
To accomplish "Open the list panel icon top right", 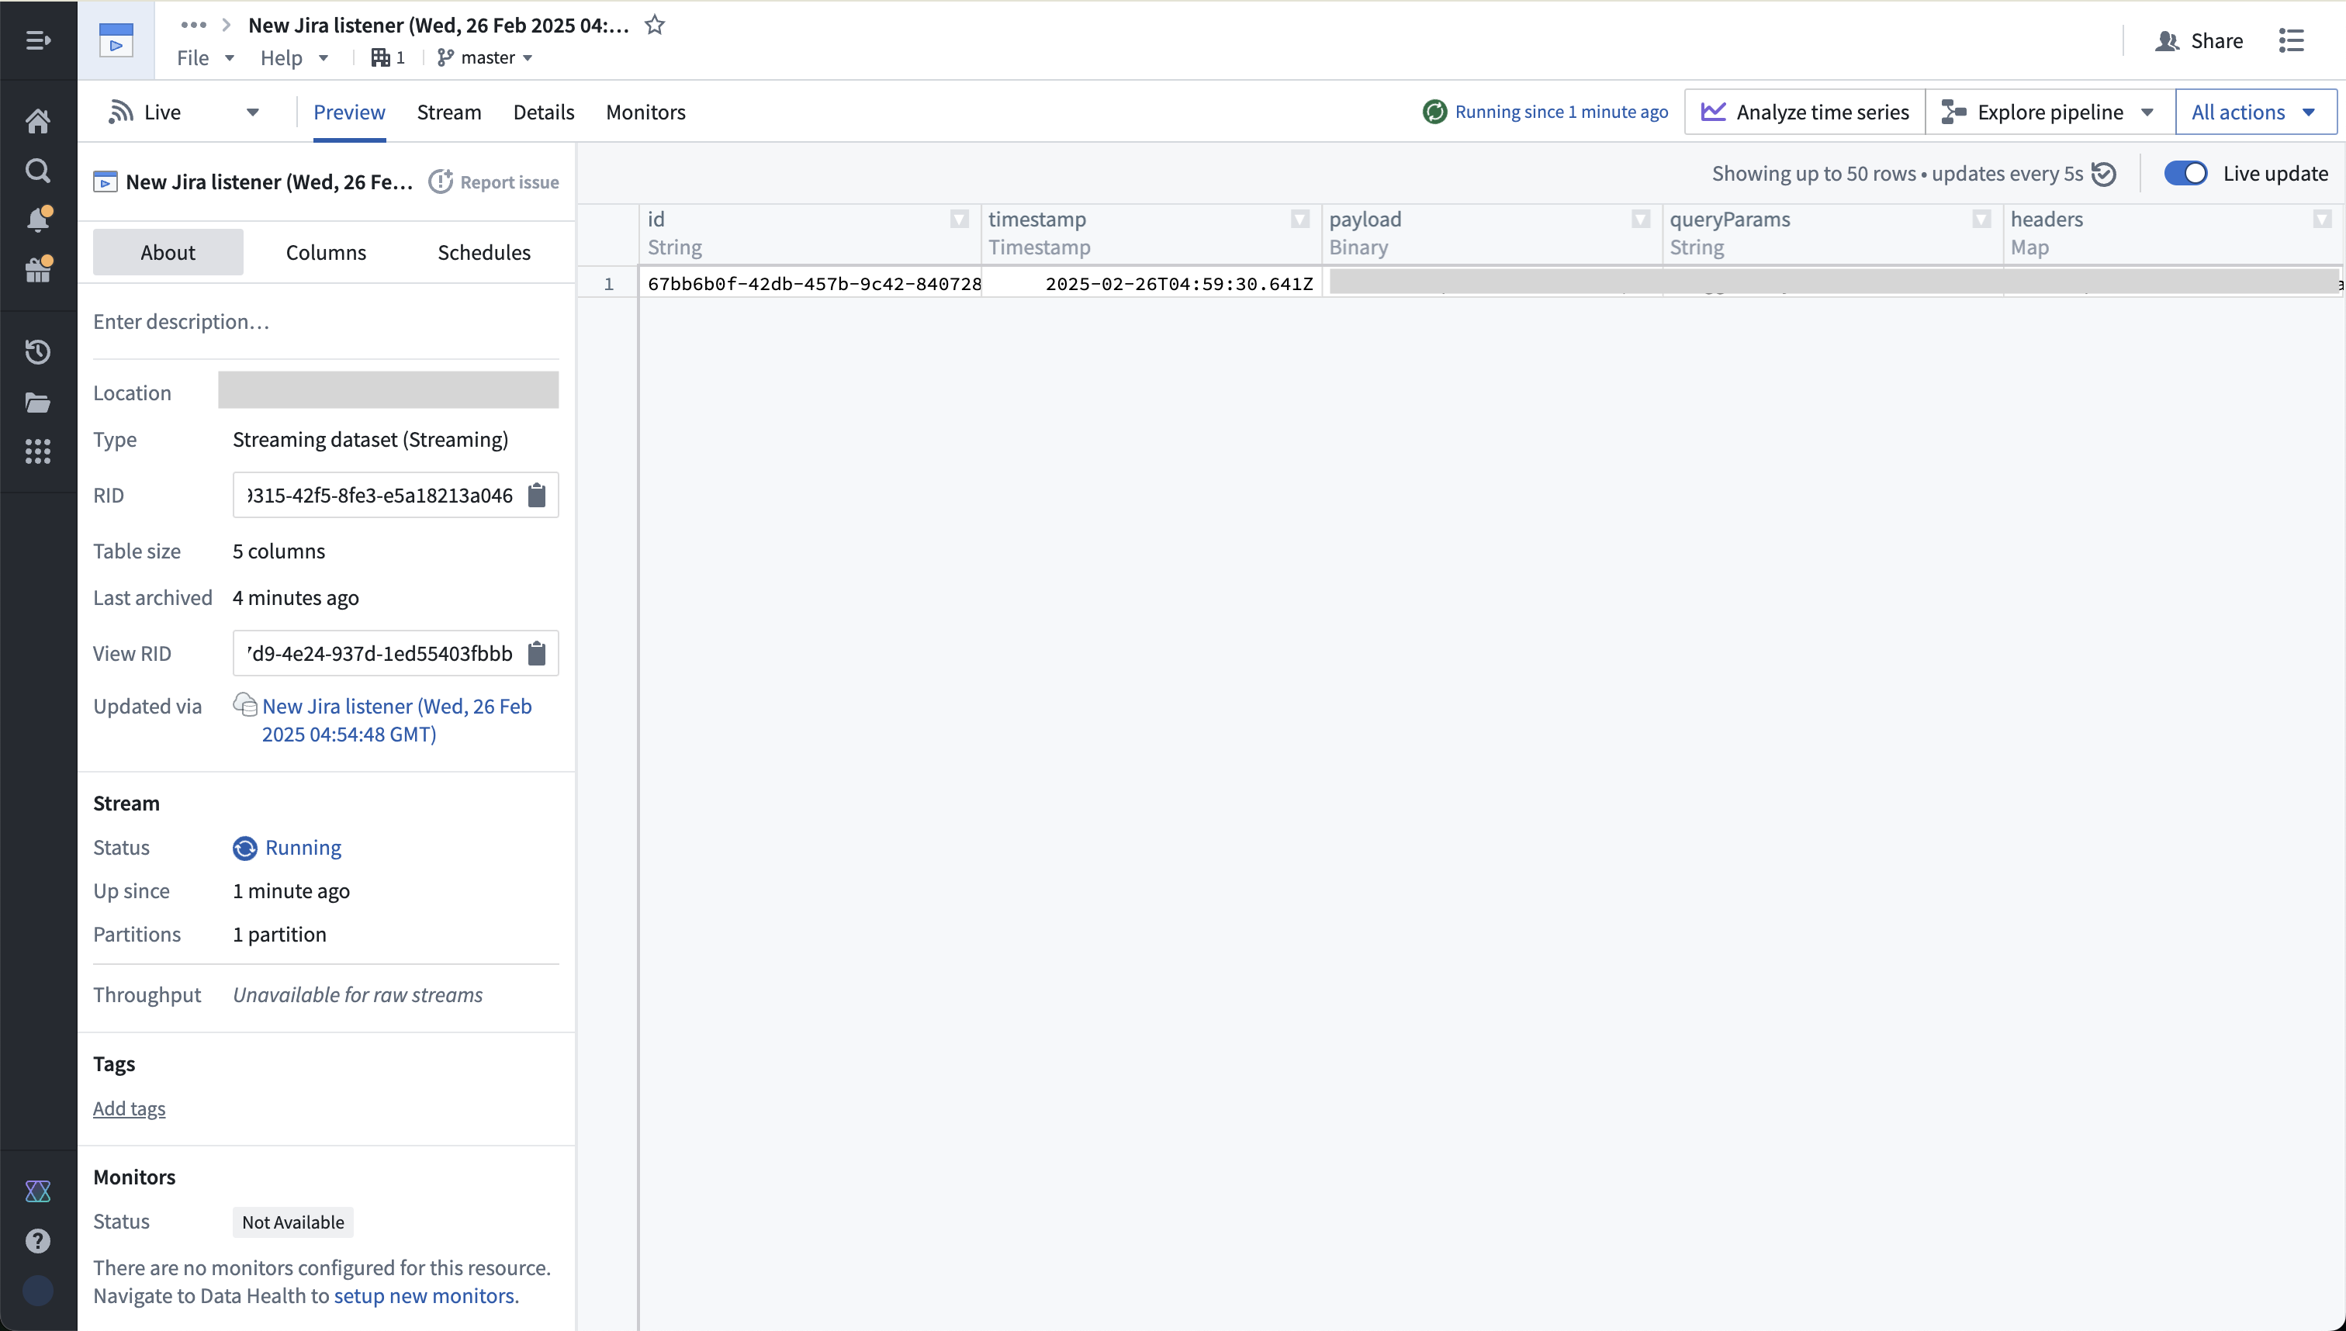I will (x=2291, y=40).
